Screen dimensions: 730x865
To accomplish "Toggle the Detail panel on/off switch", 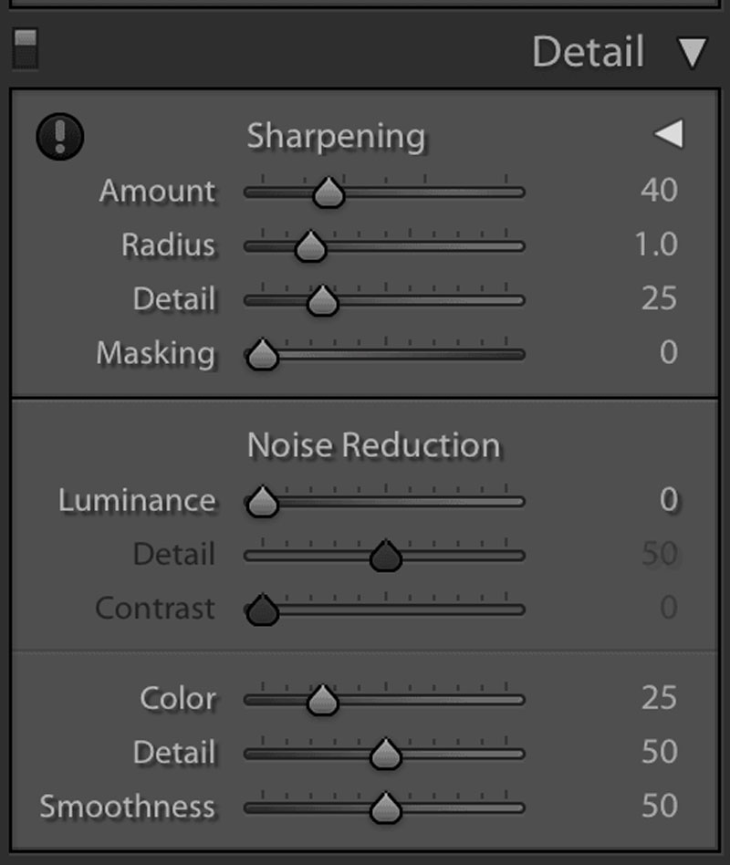I will [x=26, y=49].
